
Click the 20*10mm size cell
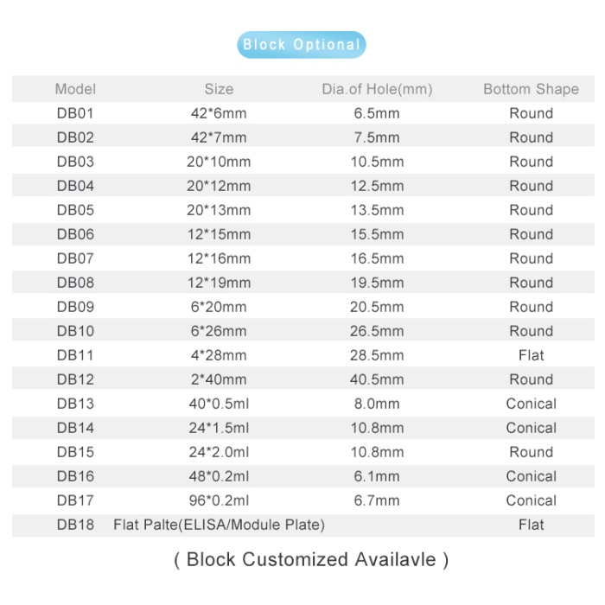[219, 162]
